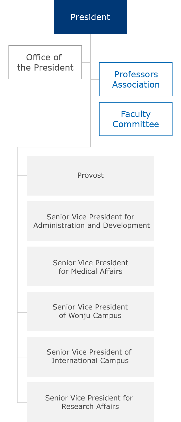Open Senior Vice President for Medical Affairs
The width and height of the screenshot is (181, 422).
[90, 266]
